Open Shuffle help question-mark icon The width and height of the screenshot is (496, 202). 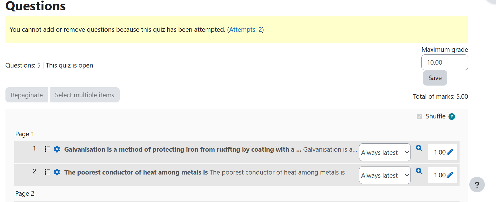pyautogui.click(x=452, y=116)
